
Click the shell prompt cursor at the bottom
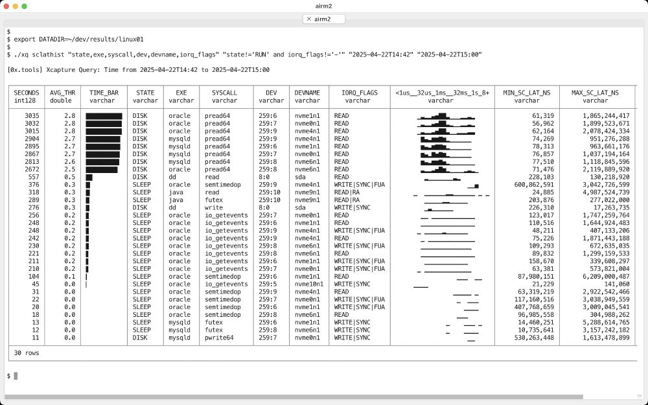point(16,376)
